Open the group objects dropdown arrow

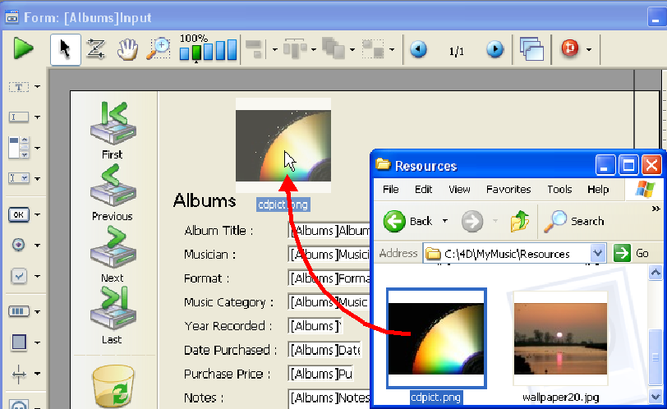click(392, 50)
